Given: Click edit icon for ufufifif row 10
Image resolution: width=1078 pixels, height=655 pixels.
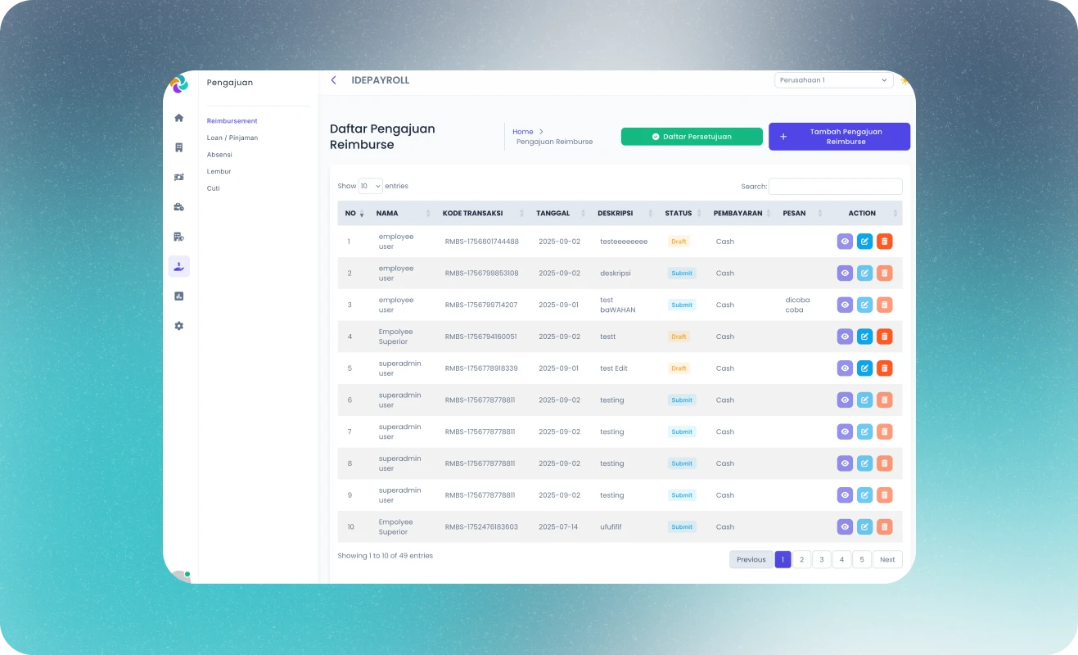Looking at the screenshot, I should point(864,527).
